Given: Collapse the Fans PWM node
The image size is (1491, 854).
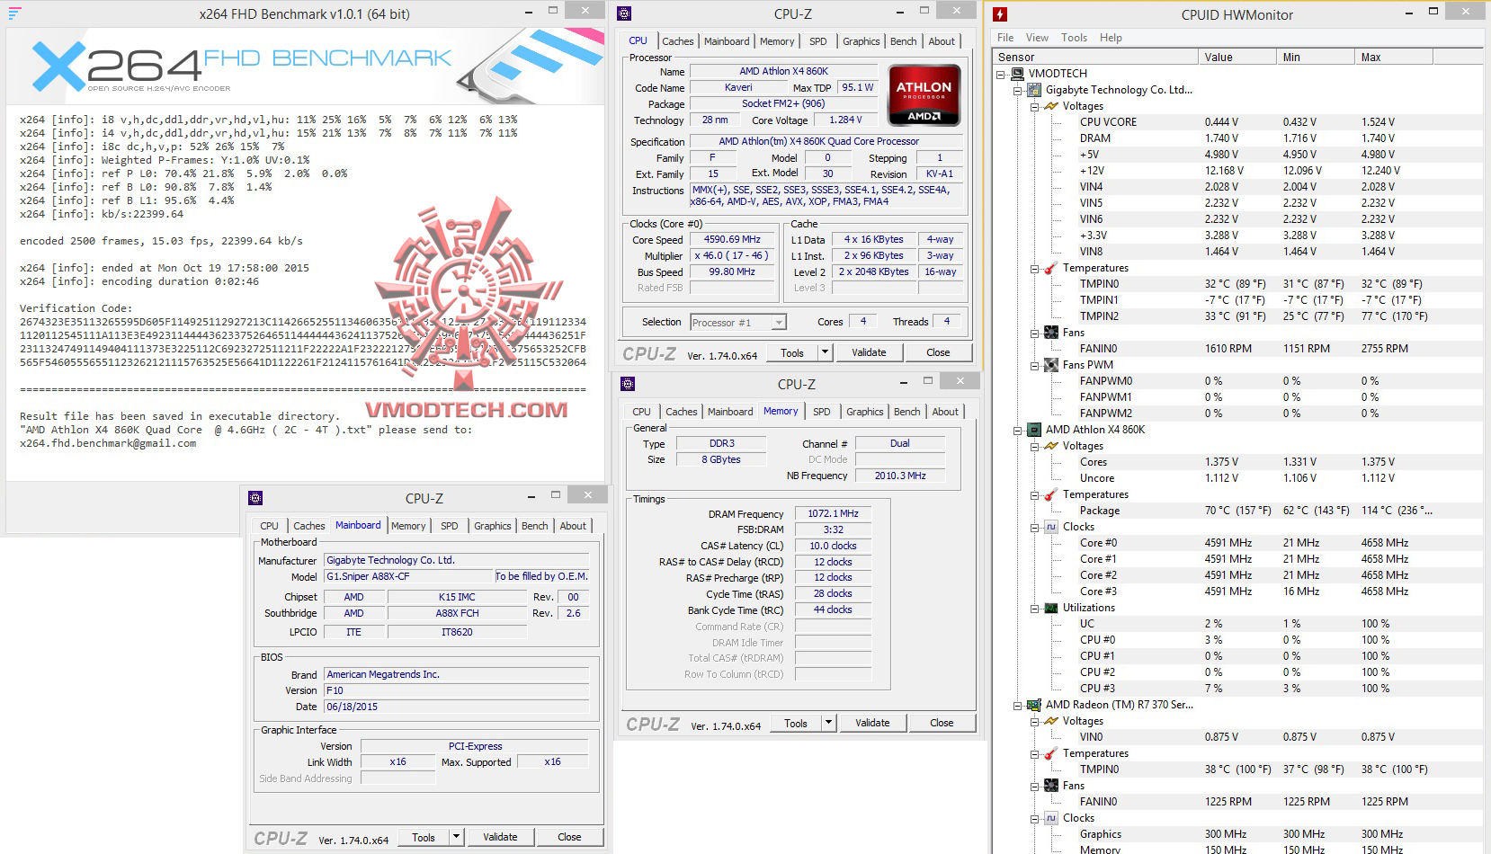Looking at the screenshot, I should click(1035, 365).
